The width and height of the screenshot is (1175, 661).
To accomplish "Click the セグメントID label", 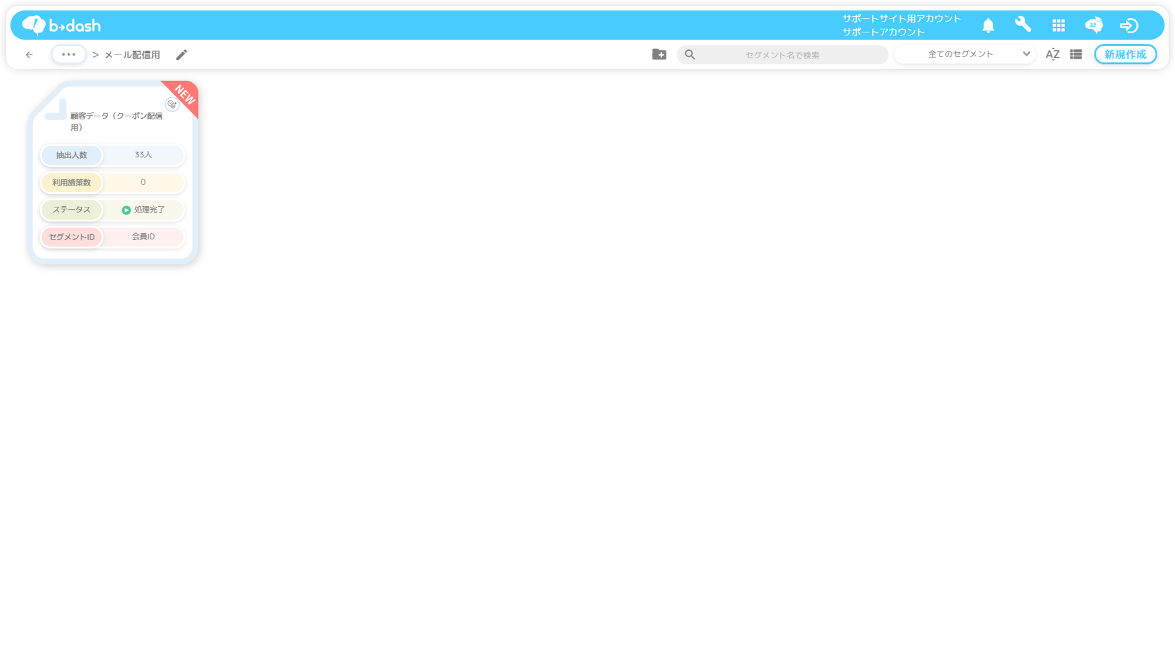I will point(72,237).
